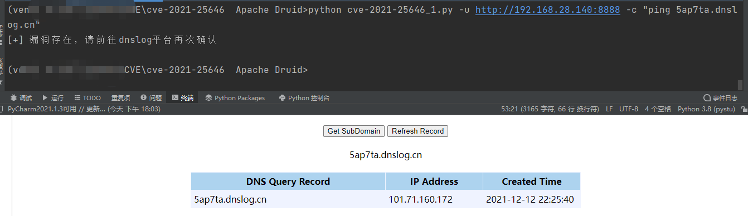The width and height of the screenshot is (748, 216).
Task: Click the layers icon beside Python Packages
Action: [208, 97]
